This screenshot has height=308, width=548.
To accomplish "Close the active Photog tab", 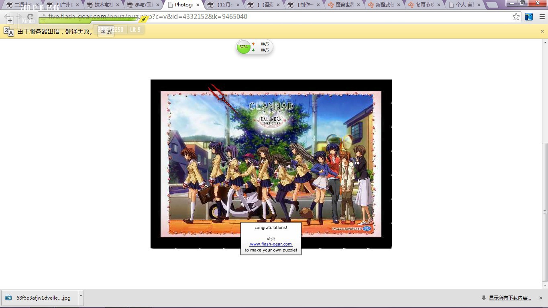I will 198,5.
